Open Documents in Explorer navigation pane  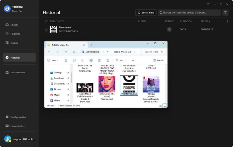click(x=57, y=84)
